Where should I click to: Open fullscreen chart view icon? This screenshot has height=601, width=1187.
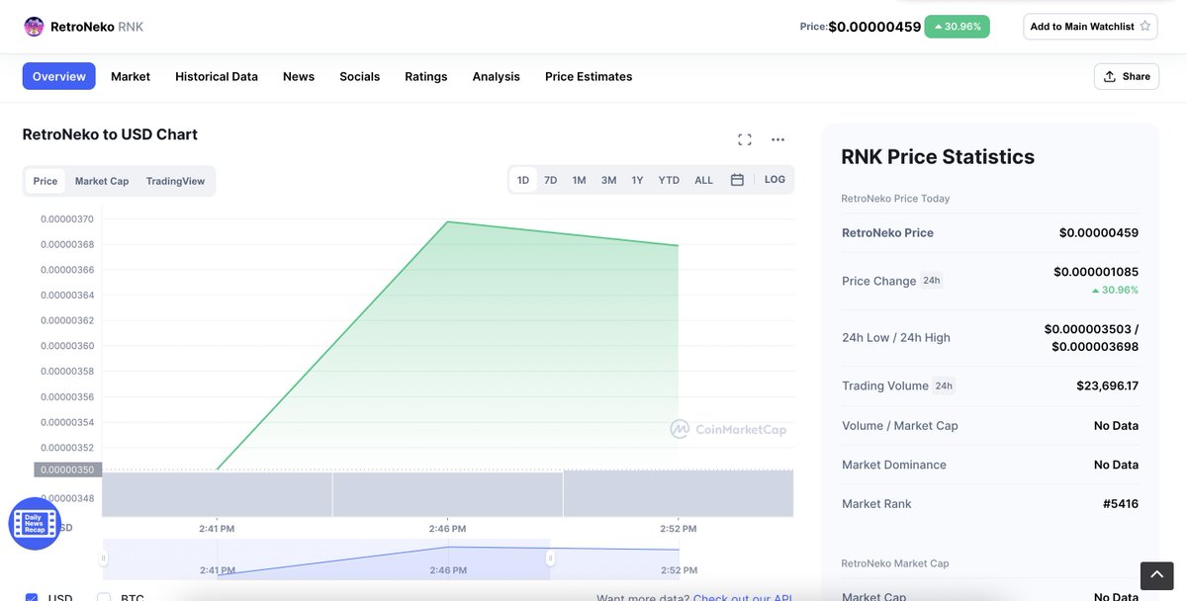tap(745, 139)
